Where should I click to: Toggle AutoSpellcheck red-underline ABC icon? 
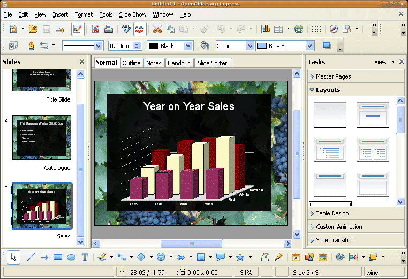(x=140, y=29)
